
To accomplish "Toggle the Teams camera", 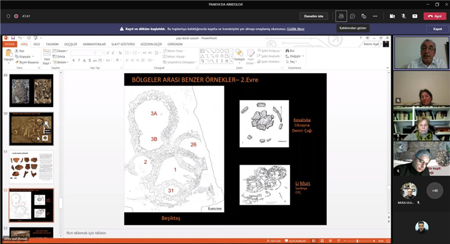I will coord(392,16).
